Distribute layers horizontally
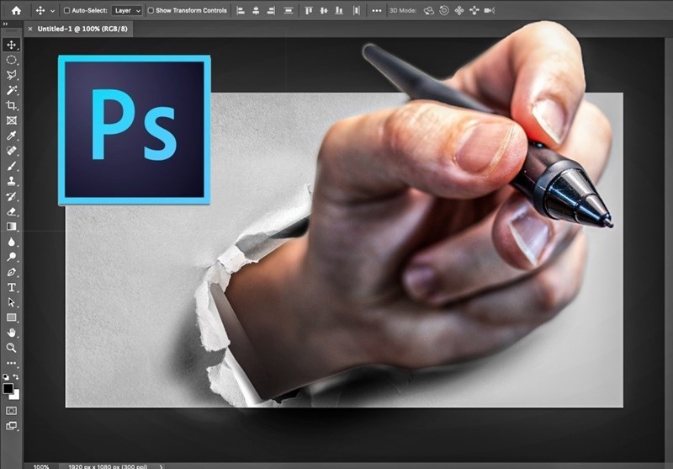 click(356, 10)
